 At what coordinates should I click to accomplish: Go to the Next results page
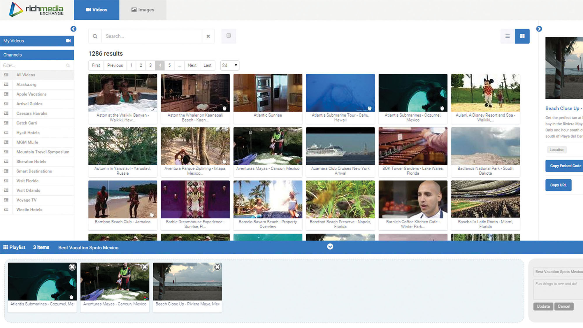[x=192, y=65]
